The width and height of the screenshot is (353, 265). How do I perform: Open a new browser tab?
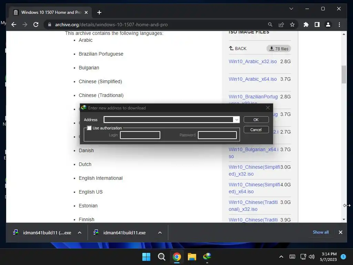click(x=99, y=12)
